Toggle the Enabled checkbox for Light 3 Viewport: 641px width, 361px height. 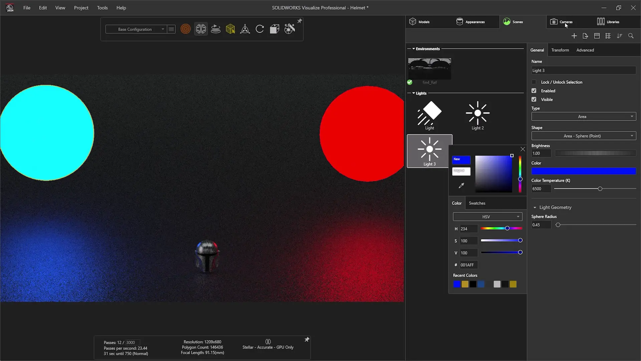[x=534, y=91]
